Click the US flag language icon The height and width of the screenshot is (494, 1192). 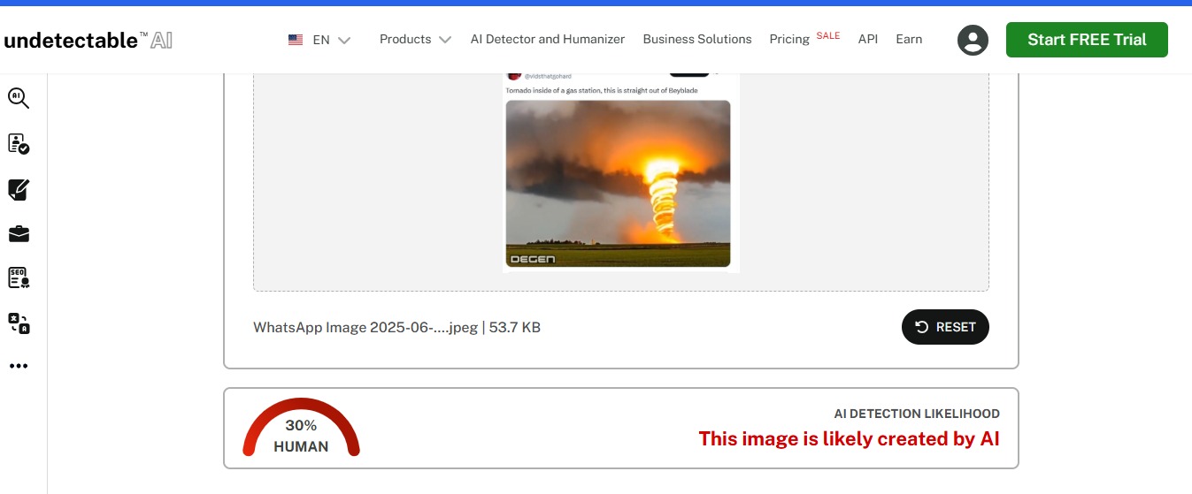click(296, 40)
